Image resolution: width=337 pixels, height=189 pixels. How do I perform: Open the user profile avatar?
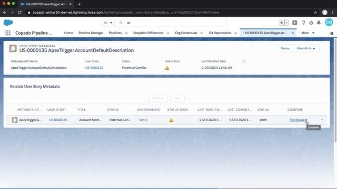(329, 22)
